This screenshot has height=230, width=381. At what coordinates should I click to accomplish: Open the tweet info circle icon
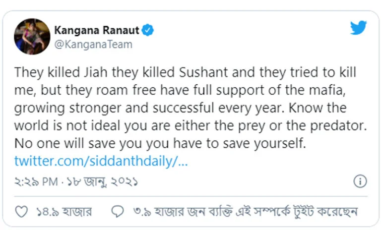click(x=360, y=181)
